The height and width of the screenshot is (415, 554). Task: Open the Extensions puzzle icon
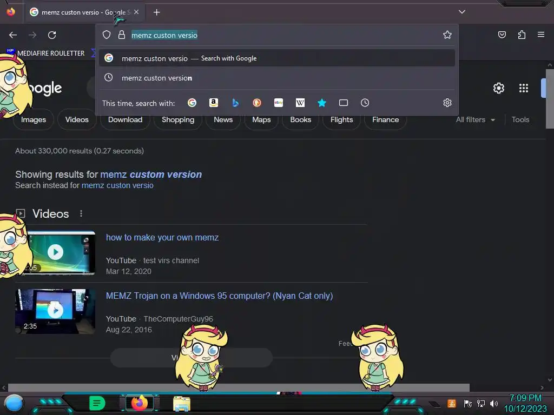pyautogui.click(x=522, y=35)
